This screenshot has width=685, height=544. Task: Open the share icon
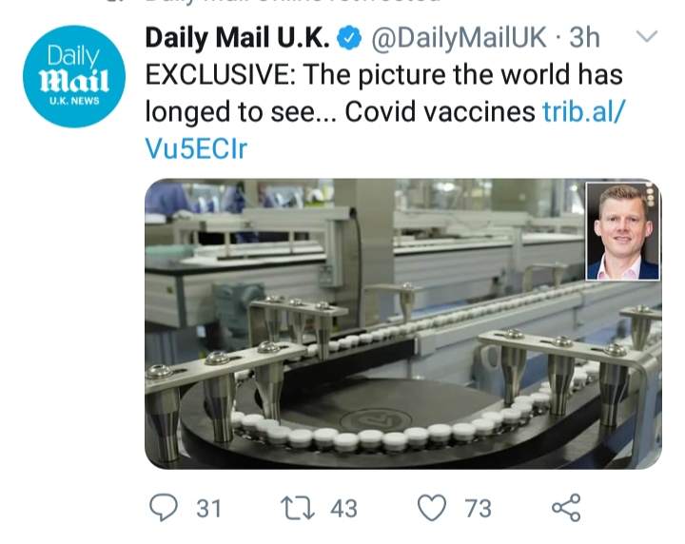[566, 508]
